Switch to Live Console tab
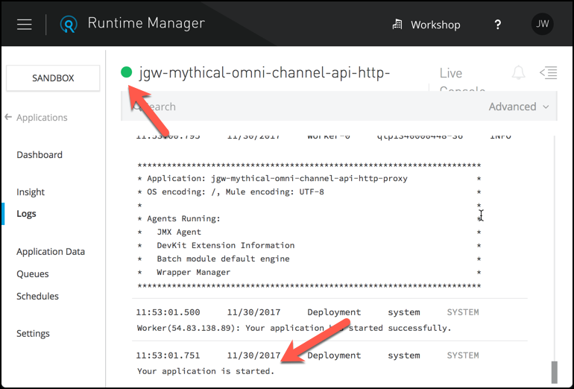This screenshot has height=389, width=574. point(462,80)
